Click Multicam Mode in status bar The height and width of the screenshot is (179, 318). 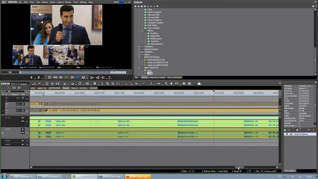point(210,171)
